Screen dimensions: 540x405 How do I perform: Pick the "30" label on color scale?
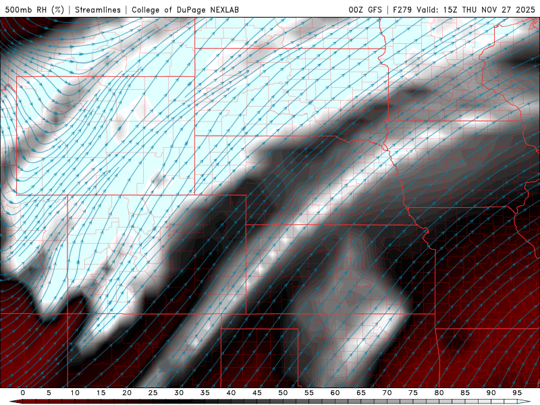179,393
